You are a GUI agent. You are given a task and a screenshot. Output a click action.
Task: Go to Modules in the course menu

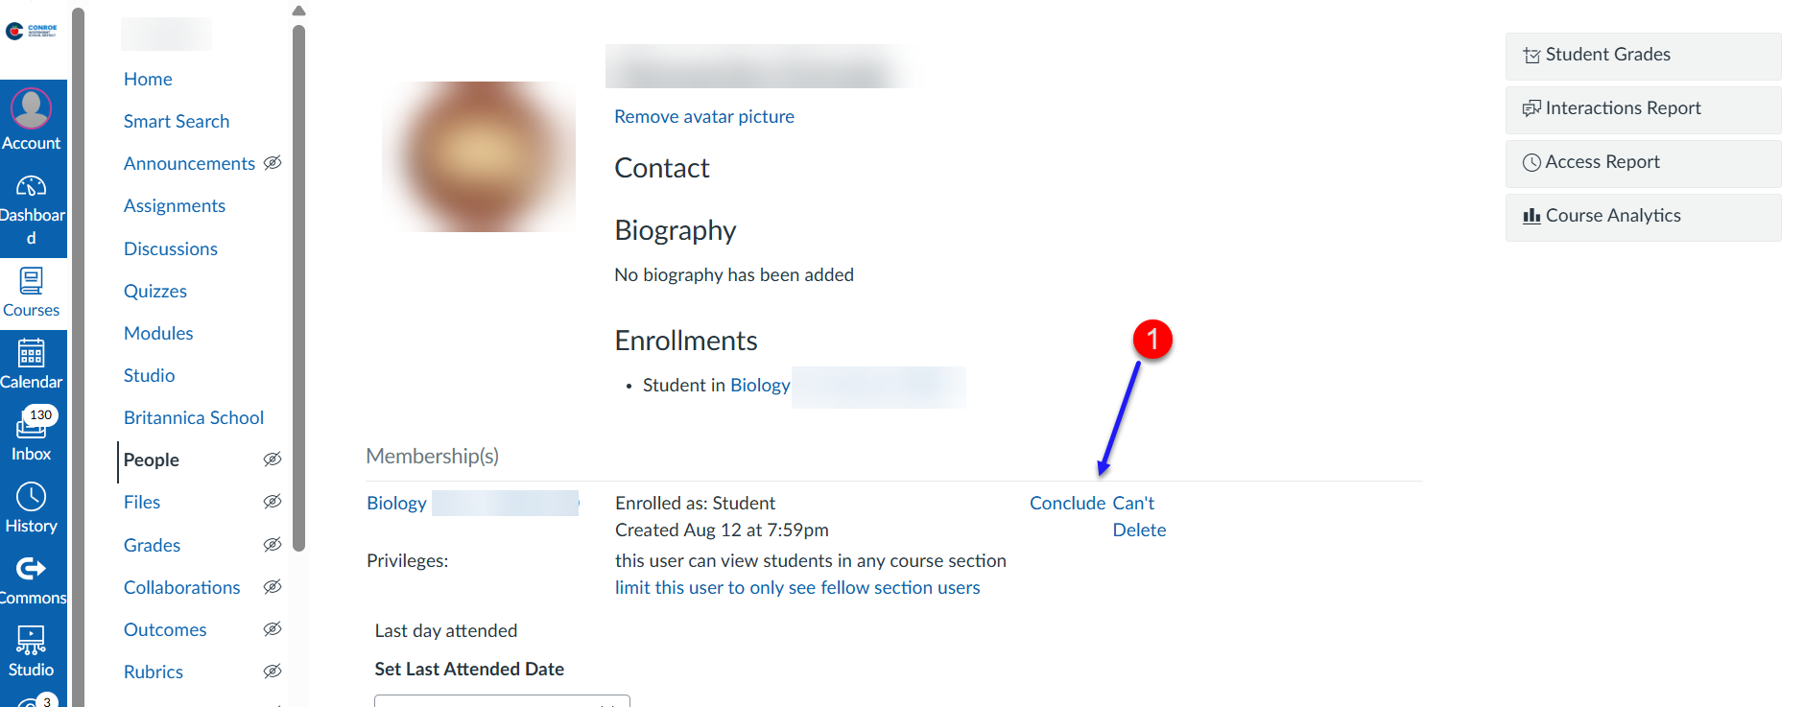click(x=158, y=333)
